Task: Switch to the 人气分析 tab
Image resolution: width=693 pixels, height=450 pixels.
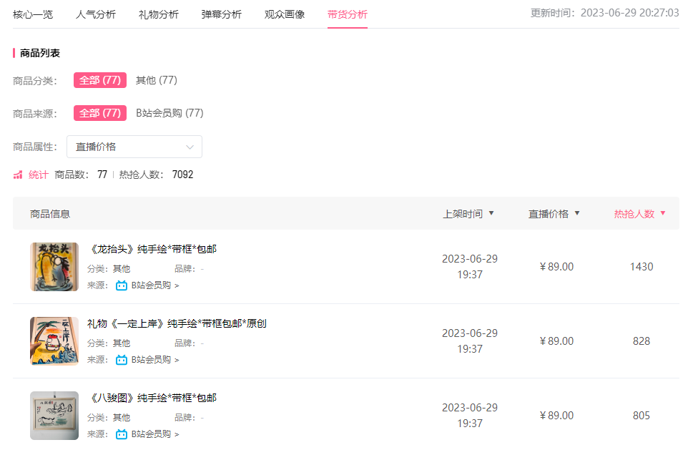Action: 95,14
